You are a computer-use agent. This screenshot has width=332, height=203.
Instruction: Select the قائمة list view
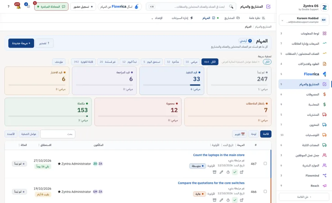266,134
